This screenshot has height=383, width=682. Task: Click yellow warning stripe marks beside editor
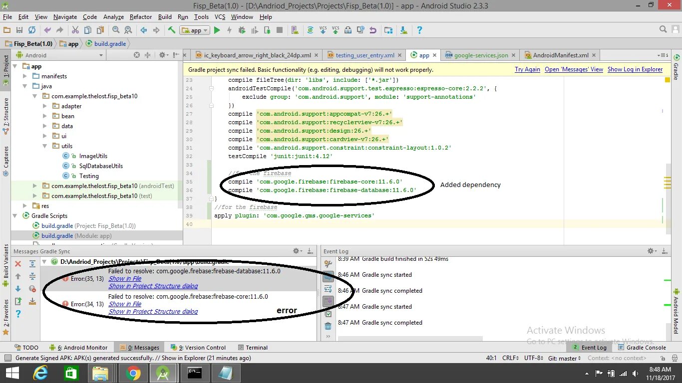pyautogui.click(x=668, y=183)
